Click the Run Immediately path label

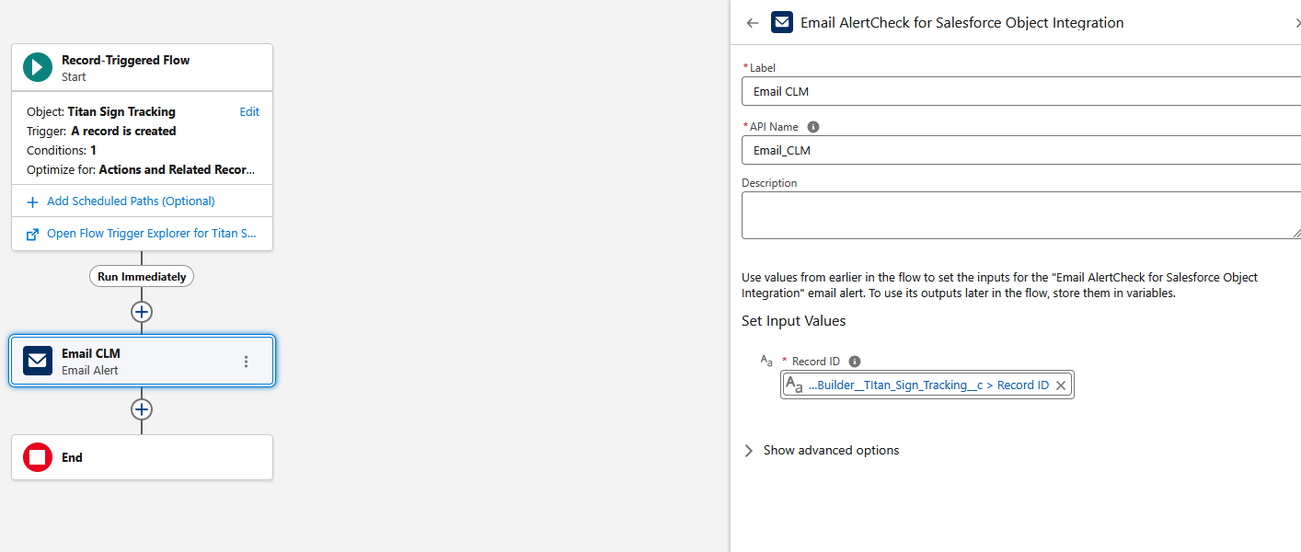pos(142,276)
